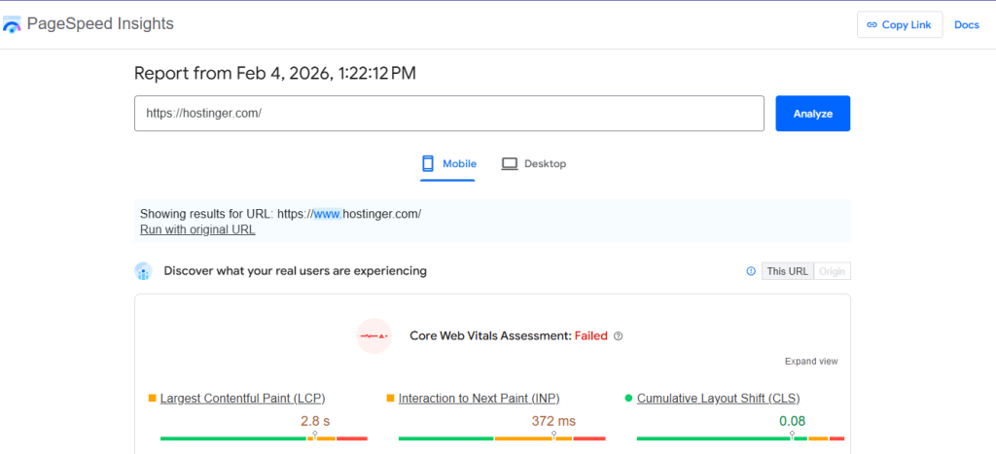Click the PageSpeed Insights title text
Viewport: 996px width, 454px height.
tap(100, 24)
